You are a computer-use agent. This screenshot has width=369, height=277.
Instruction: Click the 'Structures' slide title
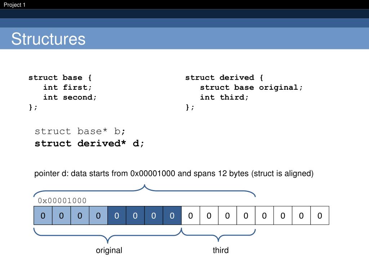pos(48,39)
